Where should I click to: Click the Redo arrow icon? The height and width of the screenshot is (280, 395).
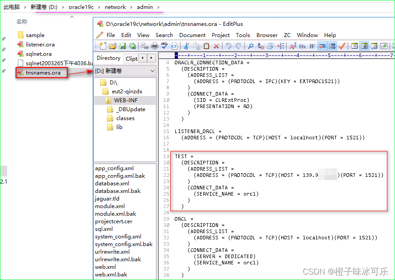(x=239, y=46)
